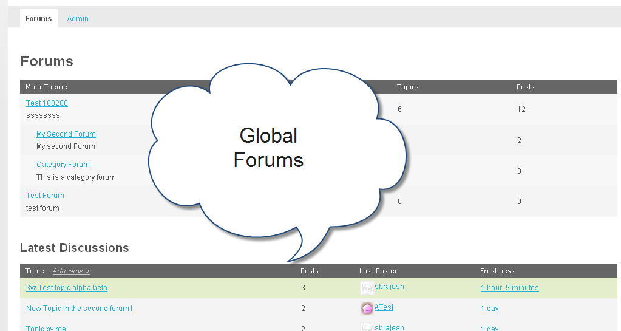Click the 'test forum' description text
The image size is (621, 331).
[x=42, y=208]
